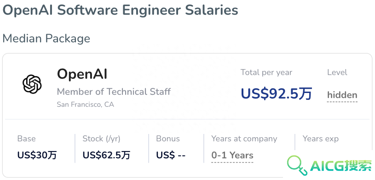Open the OpenAI company name link
Screen dimensions: 375x180
[82, 74]
